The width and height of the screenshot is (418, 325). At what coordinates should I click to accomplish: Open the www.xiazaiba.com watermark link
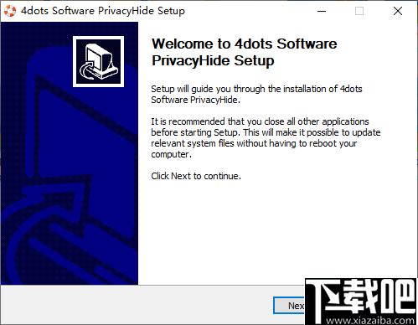point(369,320)
